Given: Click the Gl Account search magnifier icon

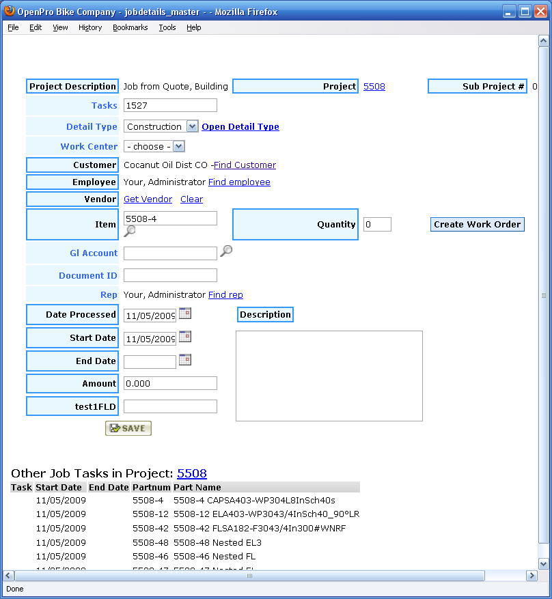Looking at the screenshot, I should click(x=226, y=251).
